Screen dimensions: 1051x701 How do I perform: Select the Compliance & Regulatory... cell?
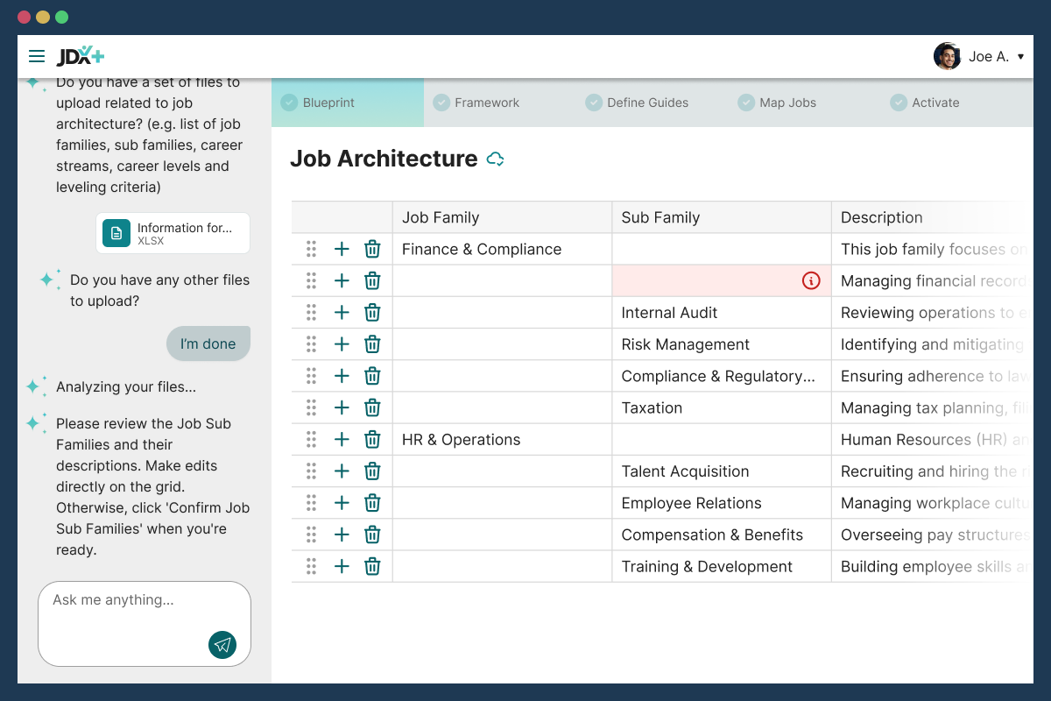[722, 376]
